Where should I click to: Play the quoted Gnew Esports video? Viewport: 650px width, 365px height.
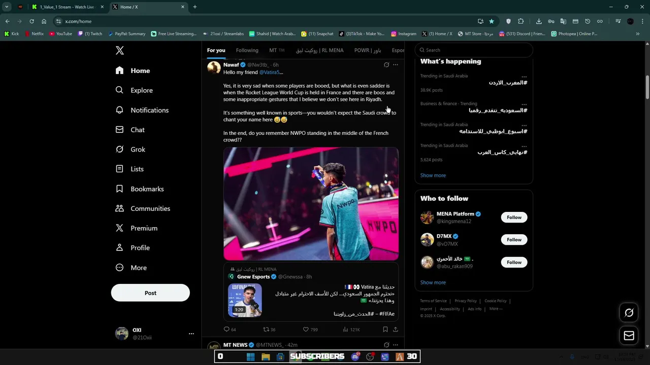click(x=245, y=300)
